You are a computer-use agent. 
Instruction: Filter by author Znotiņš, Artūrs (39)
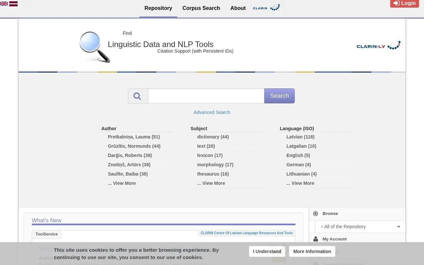coord(129,165)
